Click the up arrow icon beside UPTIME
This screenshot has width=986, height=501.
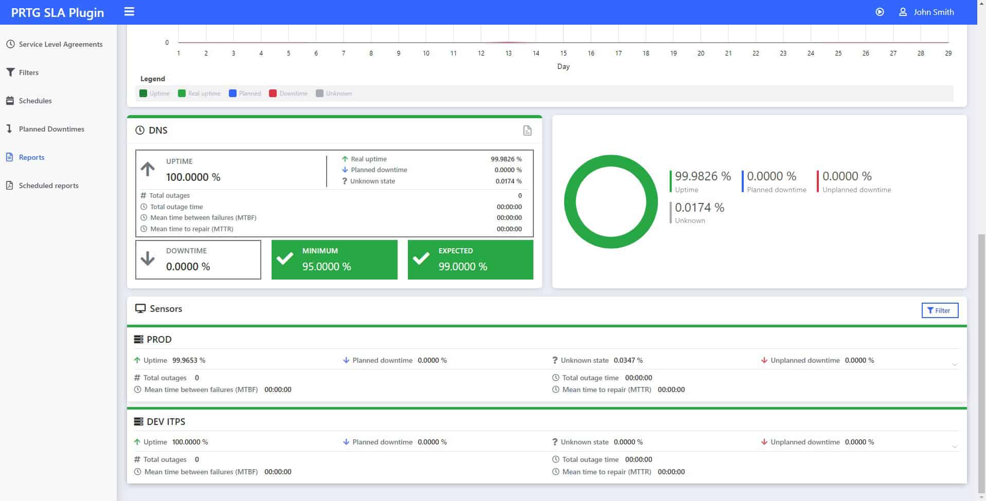148,169
